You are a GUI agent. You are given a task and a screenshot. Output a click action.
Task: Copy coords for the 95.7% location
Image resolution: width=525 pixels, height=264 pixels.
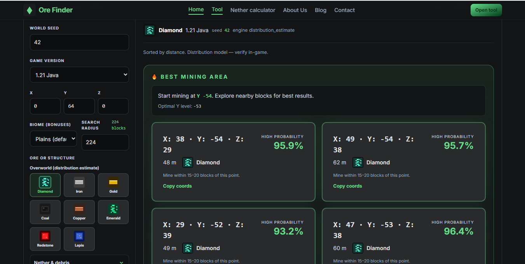pyautogui.click(x=347, y=186)
